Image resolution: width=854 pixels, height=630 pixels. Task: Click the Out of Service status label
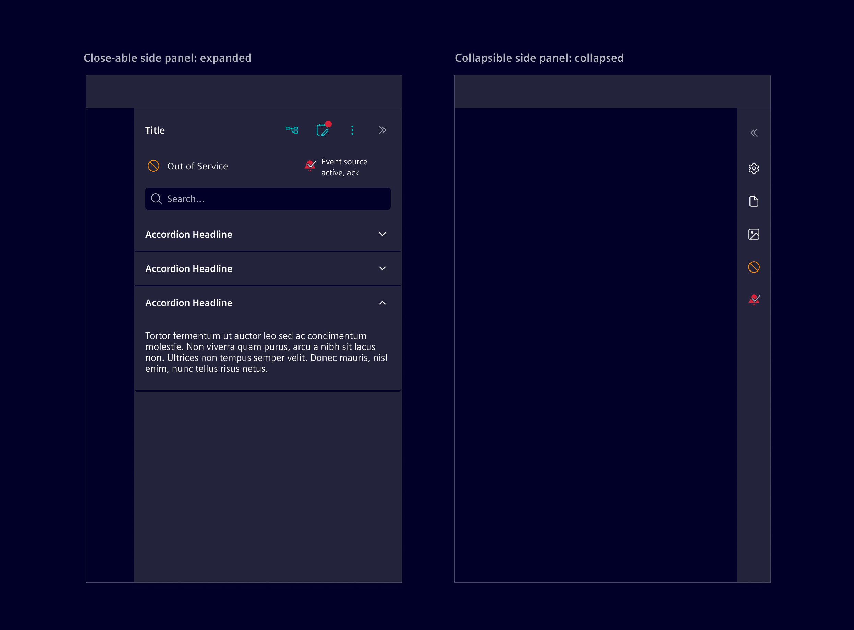(197, 166)
